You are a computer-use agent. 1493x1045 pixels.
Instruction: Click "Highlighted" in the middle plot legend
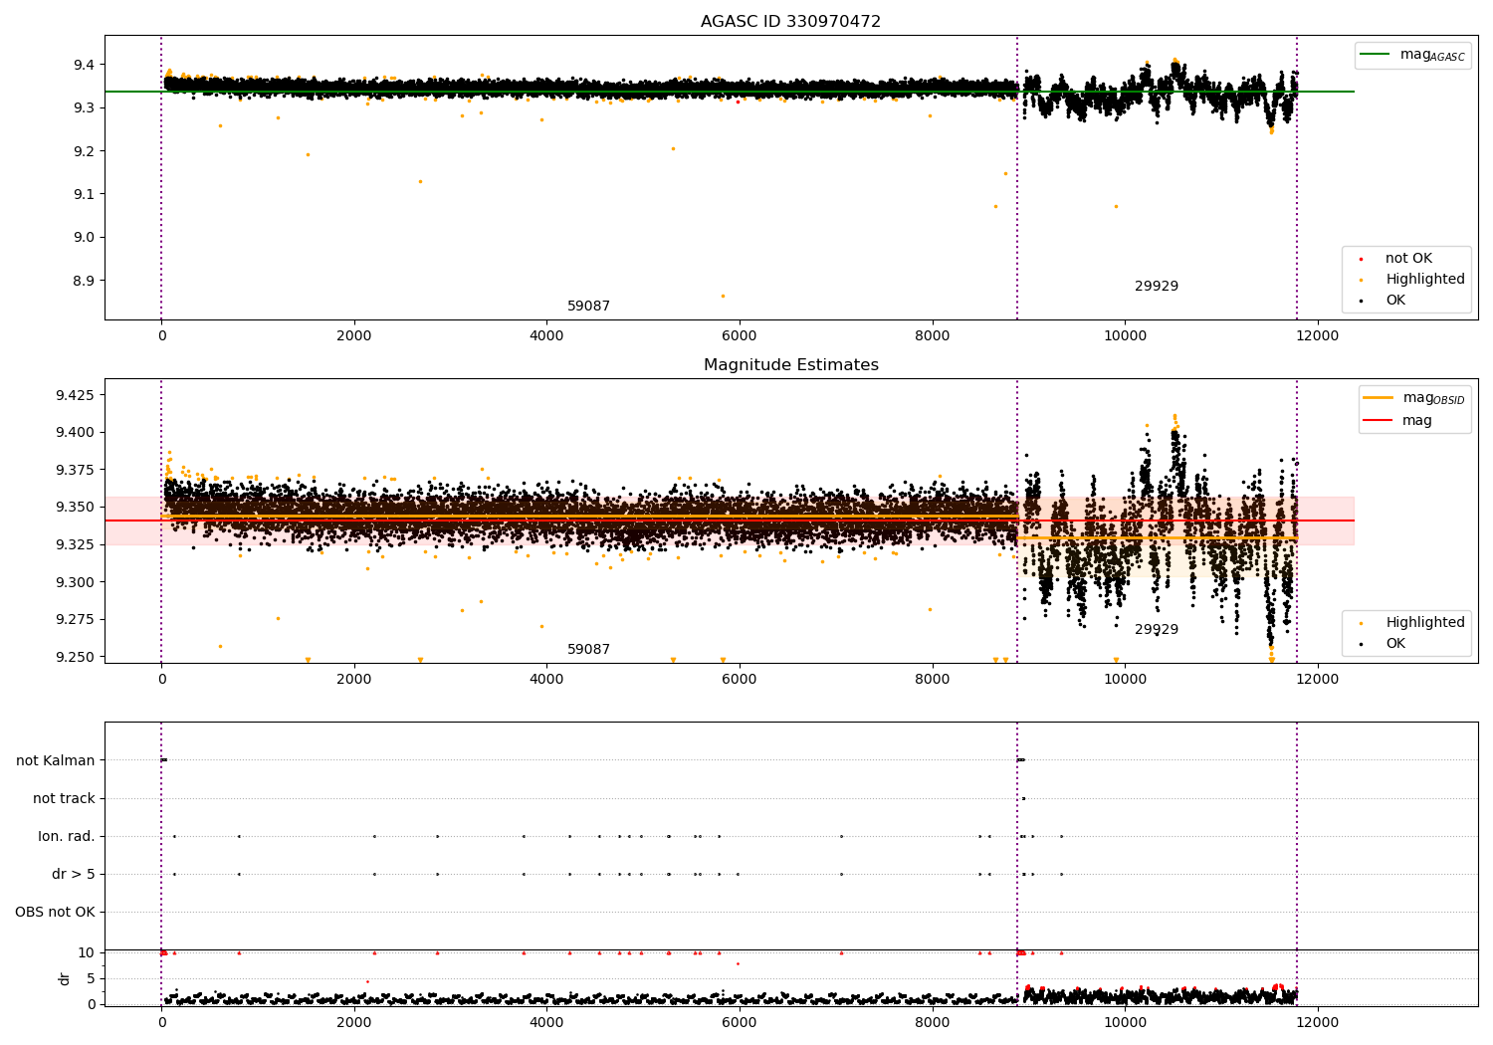1425,623
